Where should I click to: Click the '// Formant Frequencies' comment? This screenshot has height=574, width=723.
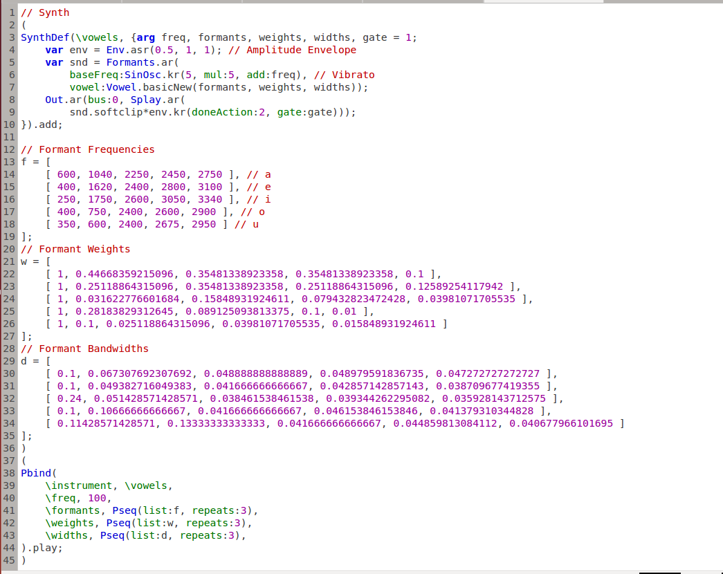pyautogui.click(x=88, y=149)
